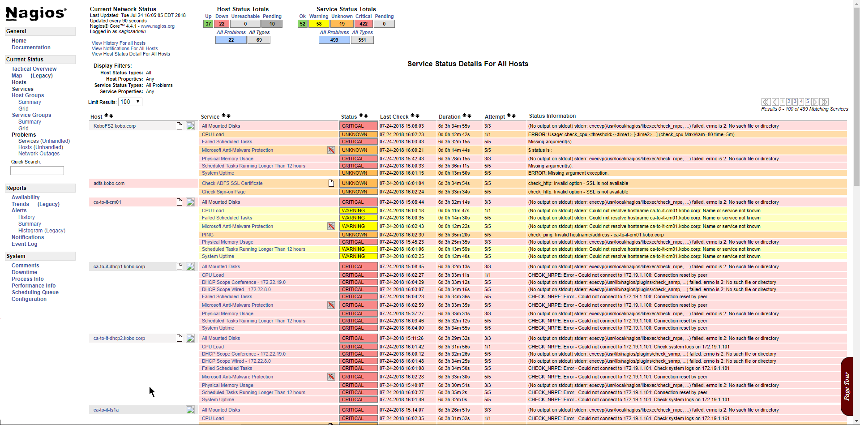Click the Quick Search input field

[37, 171]
